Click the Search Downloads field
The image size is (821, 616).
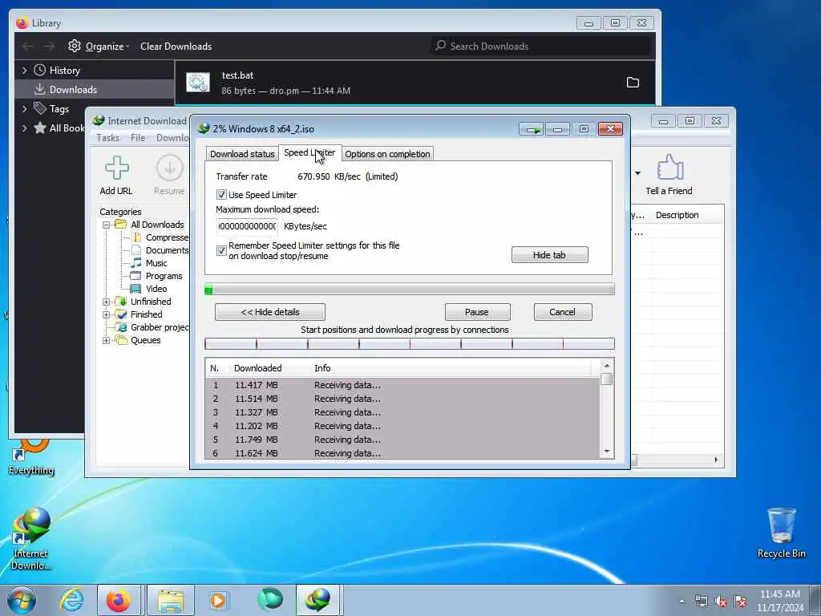pyautogui.click(x=542, y=46)
